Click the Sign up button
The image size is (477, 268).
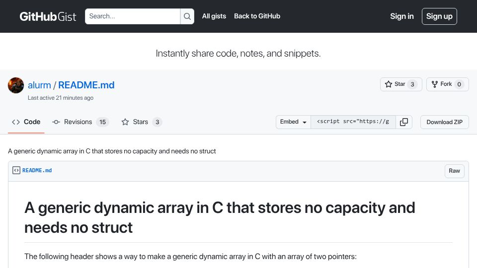coord(439,16)
